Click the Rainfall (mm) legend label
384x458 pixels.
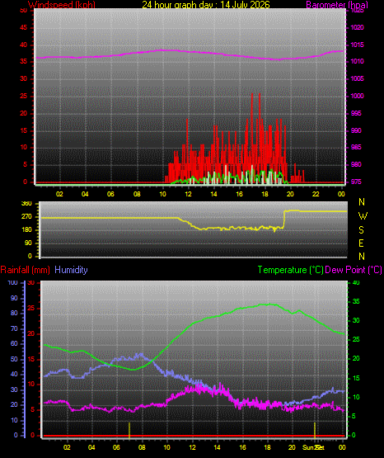(x=25, y=270)
